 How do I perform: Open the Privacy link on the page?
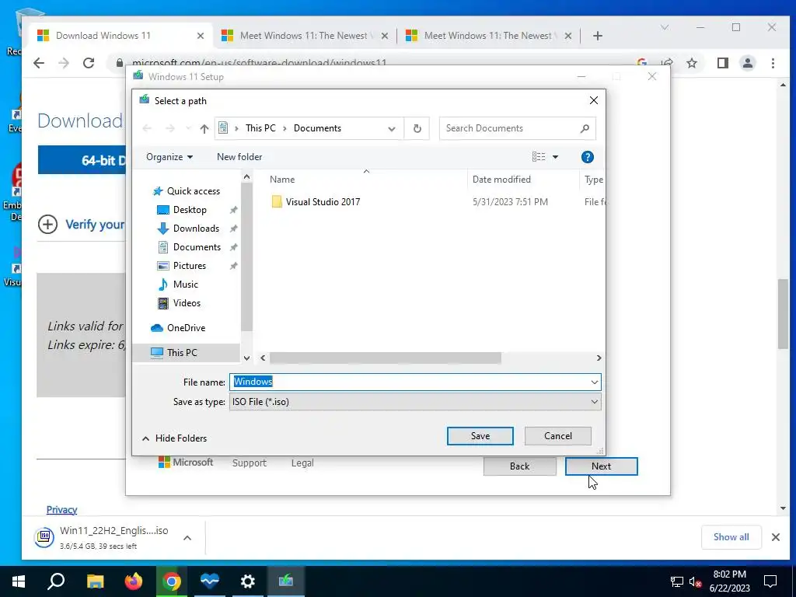(62, 510)
